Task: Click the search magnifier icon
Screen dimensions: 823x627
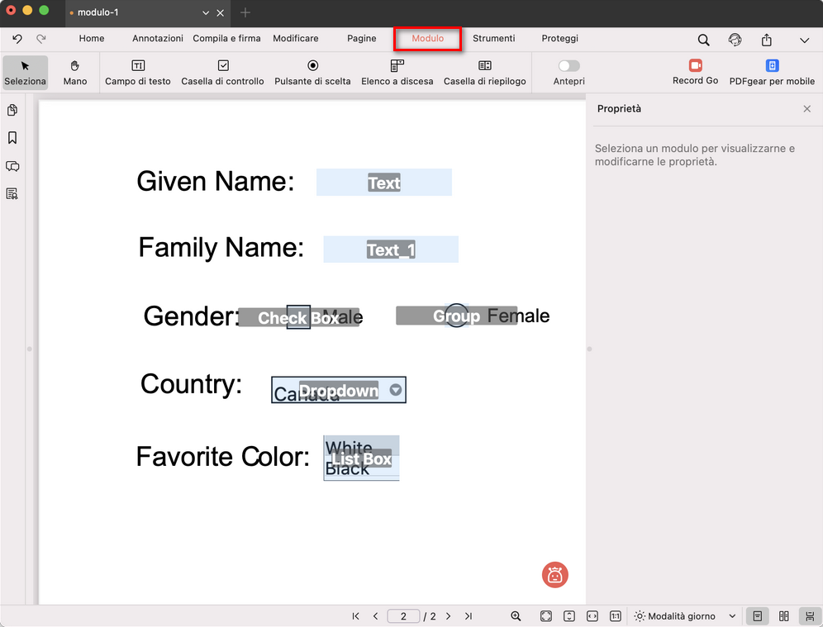Action: pos(703,39)
